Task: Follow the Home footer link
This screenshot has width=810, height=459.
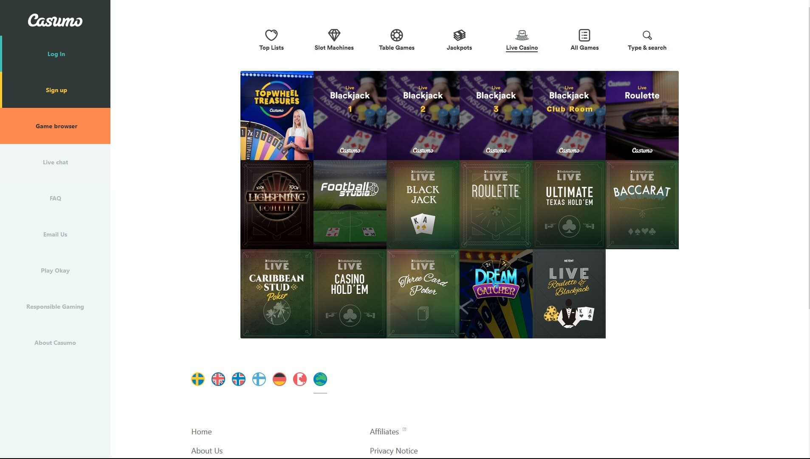Action: (x=201, y=431)
